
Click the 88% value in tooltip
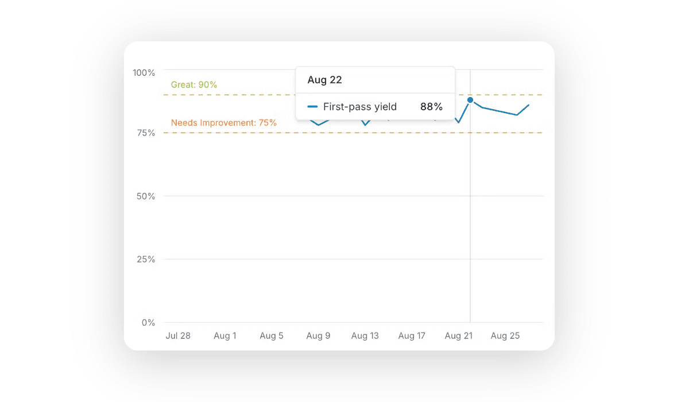431,107
